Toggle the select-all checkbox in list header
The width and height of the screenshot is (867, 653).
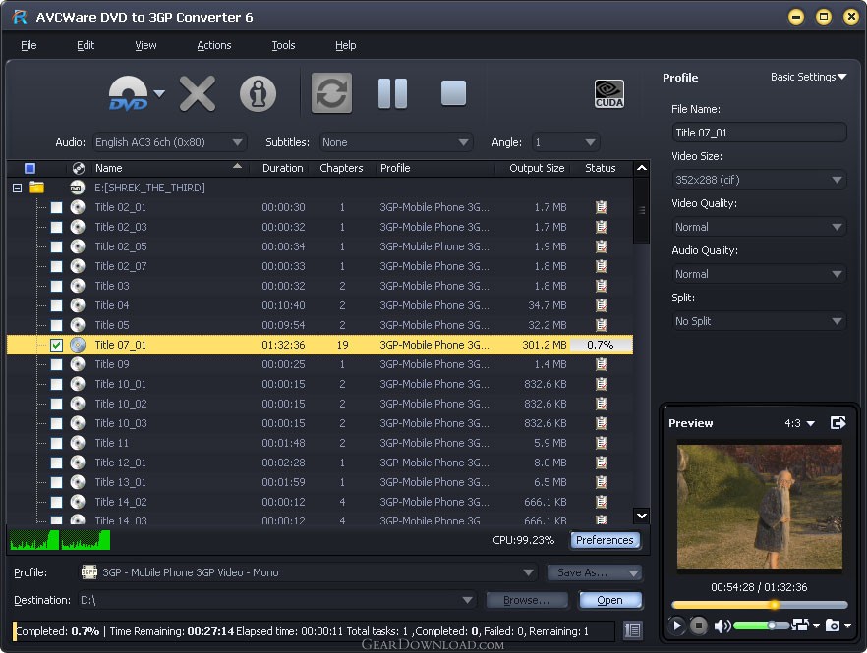[29, 168]
